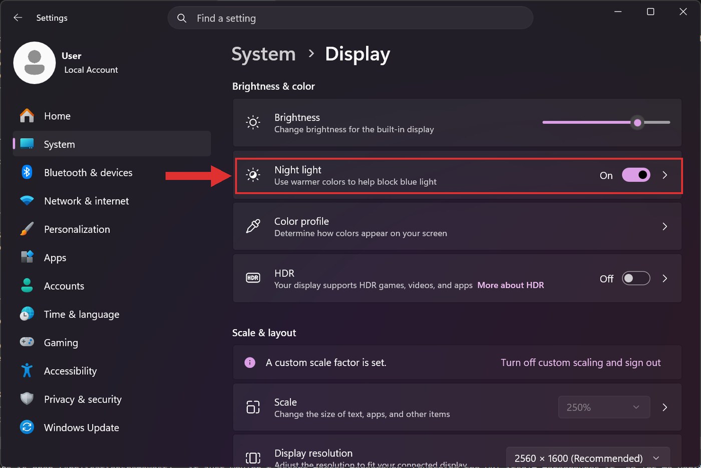Click the Brightness slider handle

click(x=637, y=122)
